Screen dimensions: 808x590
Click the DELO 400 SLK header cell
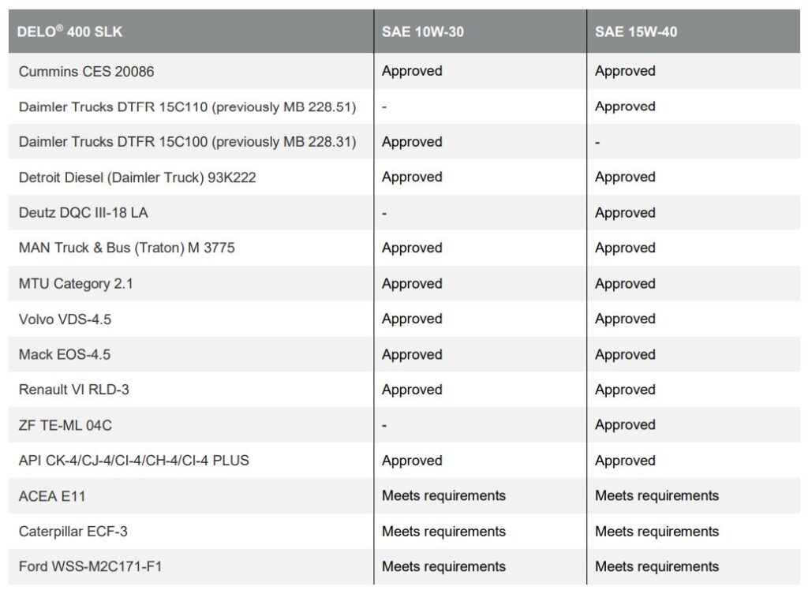coord(71,32)
